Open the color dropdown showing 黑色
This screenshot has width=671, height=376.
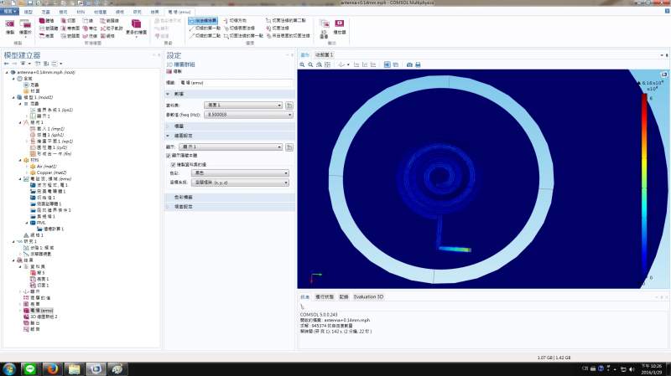point(241,173)
